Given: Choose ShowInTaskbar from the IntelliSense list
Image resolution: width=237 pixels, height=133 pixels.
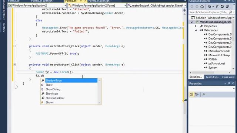Looking at the screenshot, I should [x=69, y=98].
